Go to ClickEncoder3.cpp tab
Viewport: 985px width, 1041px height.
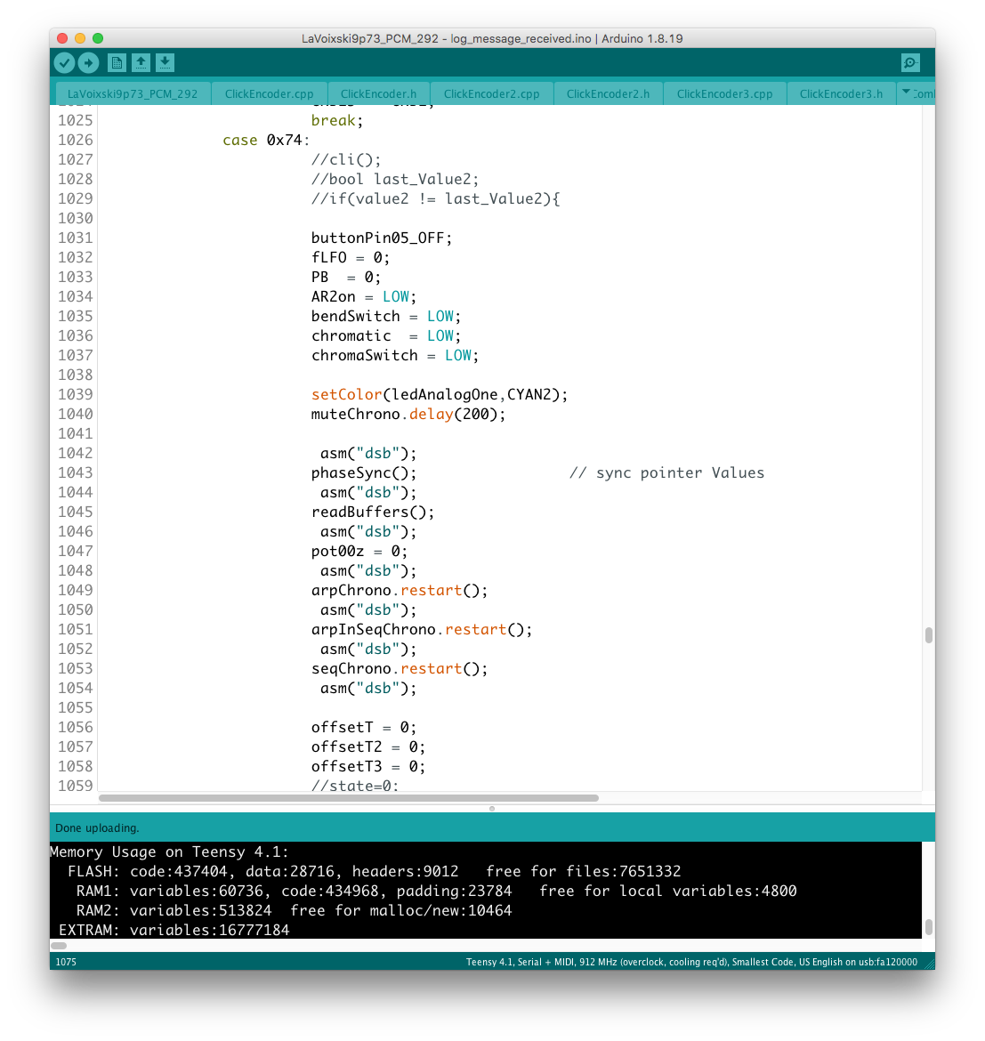pyautogui.click(x=724, y=93)
